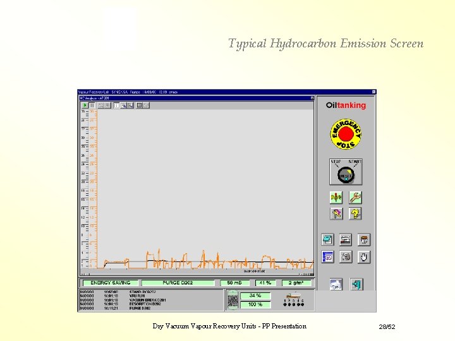Click the grey documents icon
This screenshot has width=455, height=341.
pos(346,257)
